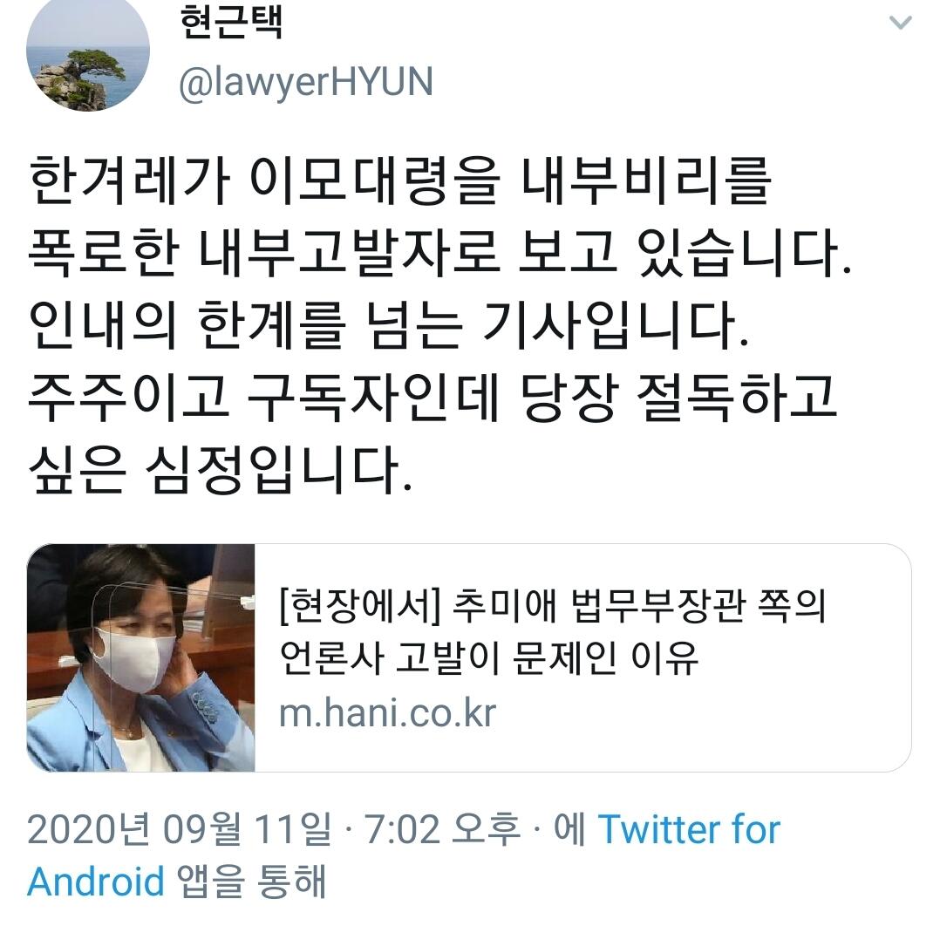The image size is (940, 926).
Task: Select tweet line 주주이고 구독자인데 당장 절독하고
Action: click(x=433, y=396)
